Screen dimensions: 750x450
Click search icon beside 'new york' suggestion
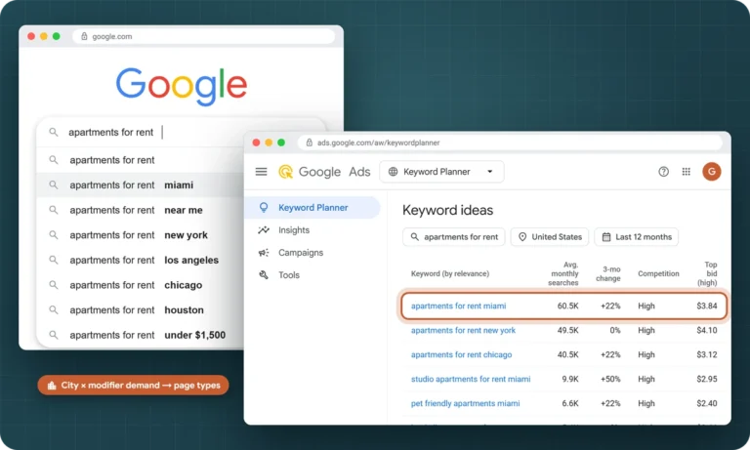tap(54, 235)
